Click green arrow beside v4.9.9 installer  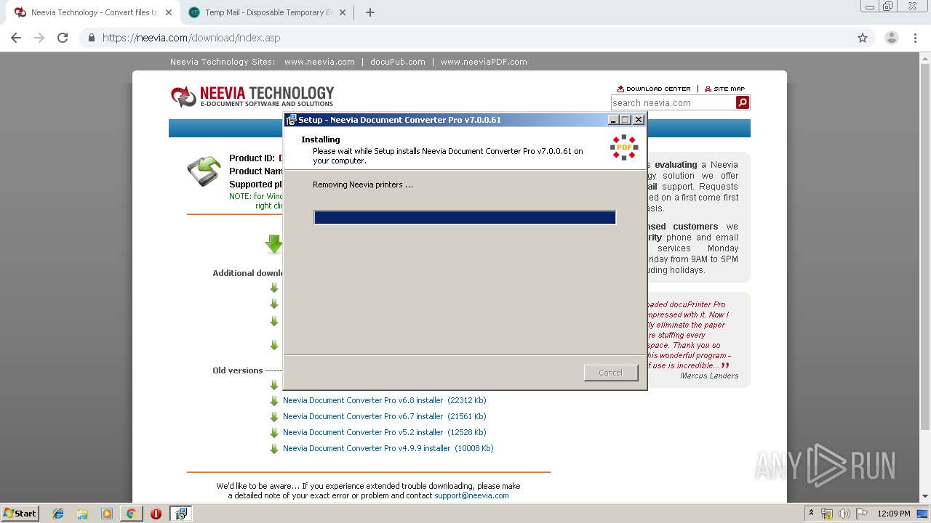tap(274, 449)
